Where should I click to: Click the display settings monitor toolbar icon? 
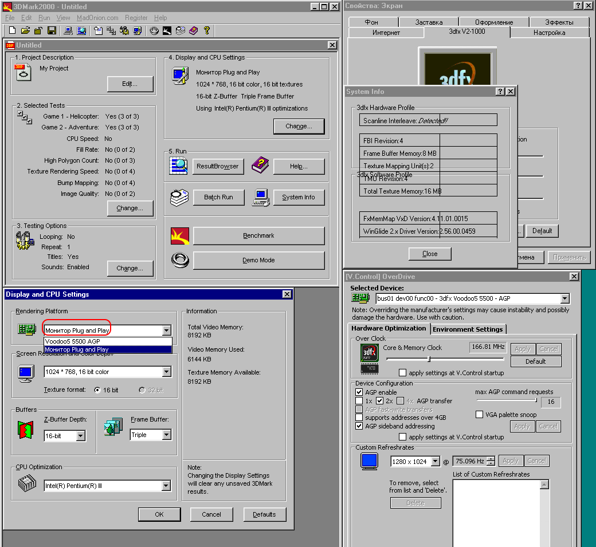coord(137,31)
